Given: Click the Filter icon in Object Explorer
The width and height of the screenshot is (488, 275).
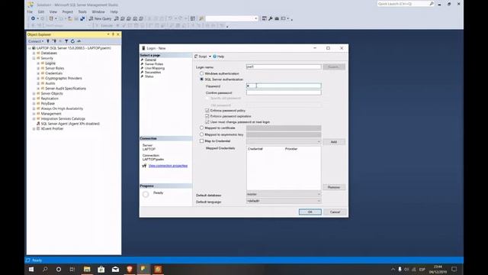Looking at the screenshot, I should (66, 41).
